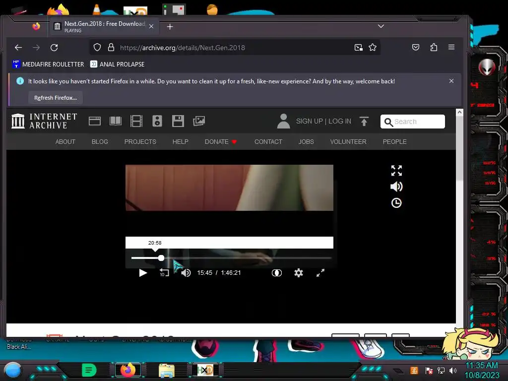508x381 pixels.
Task: Focus the Internet Archive Search field
Action: [412, 122]
